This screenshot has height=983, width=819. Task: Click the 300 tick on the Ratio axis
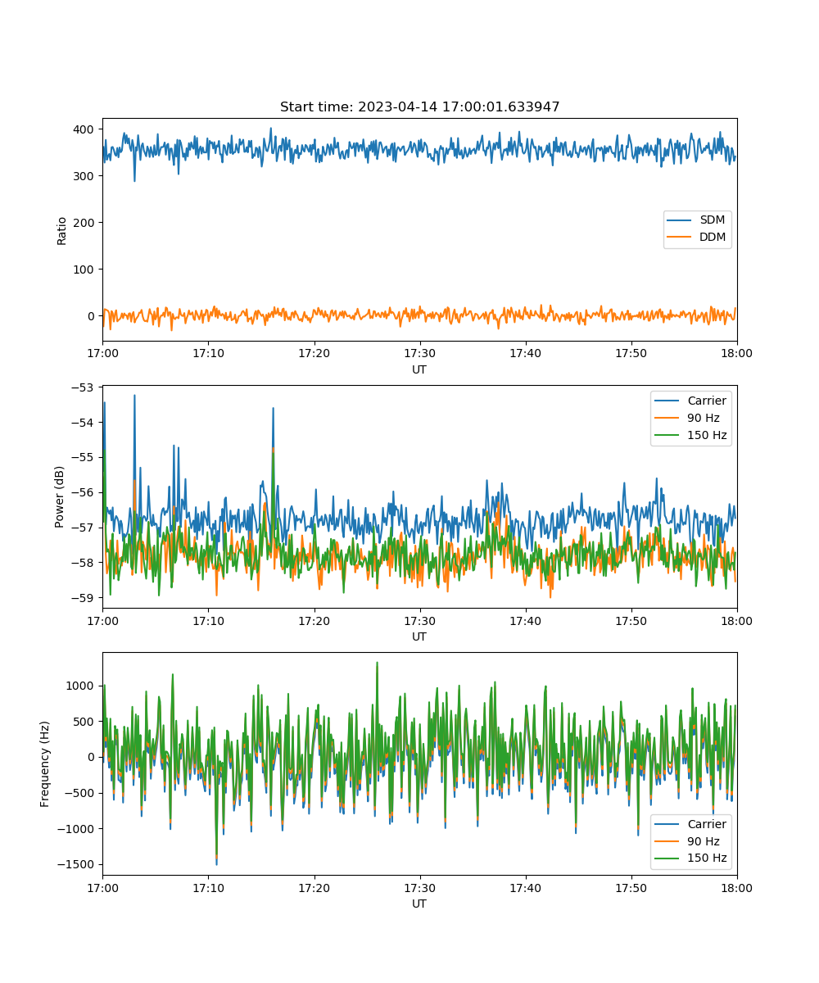[86, 176]
